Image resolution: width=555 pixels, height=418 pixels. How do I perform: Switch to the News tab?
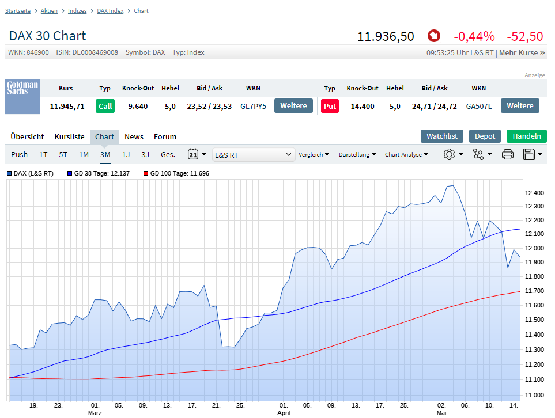[134, 136]
